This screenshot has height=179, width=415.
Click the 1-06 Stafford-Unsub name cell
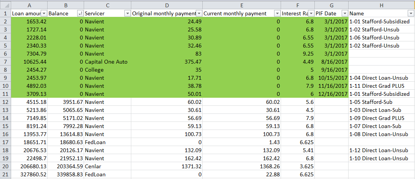pos(381,38)
